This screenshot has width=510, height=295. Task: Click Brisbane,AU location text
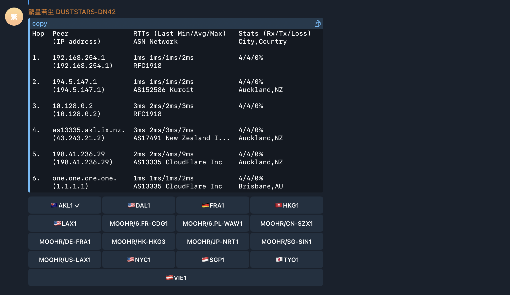[x=261, y=186]
